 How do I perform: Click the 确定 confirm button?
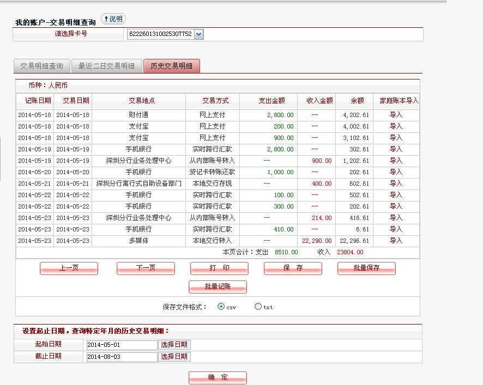click(218, 377)
